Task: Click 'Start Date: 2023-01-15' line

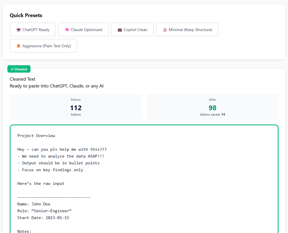Action: [43, 218]
